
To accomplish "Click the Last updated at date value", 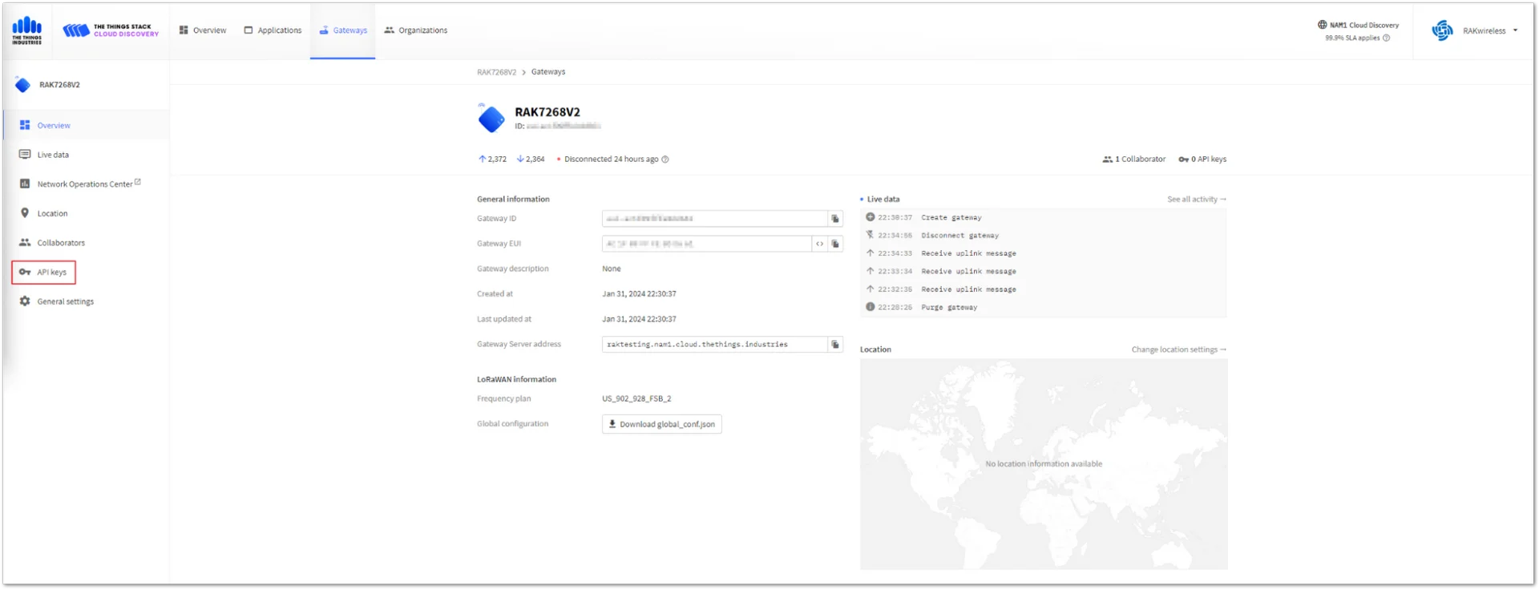I will point(639,319).
